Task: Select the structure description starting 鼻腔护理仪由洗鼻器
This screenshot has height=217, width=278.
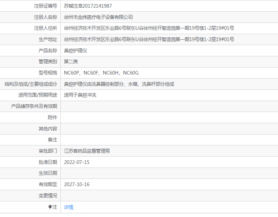Action: 119,84
